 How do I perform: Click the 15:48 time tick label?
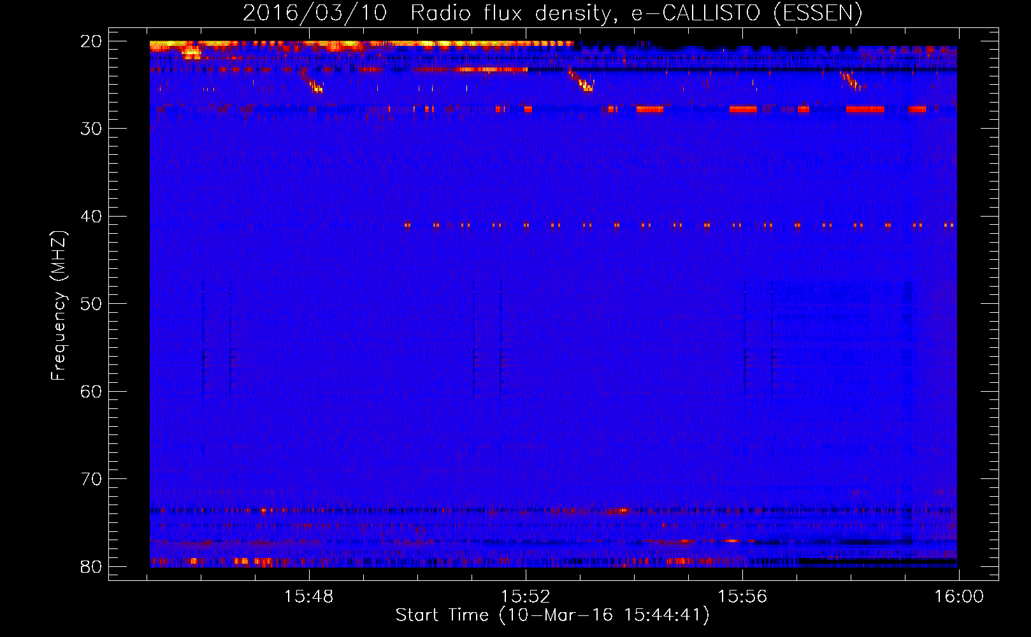[309, 597]
